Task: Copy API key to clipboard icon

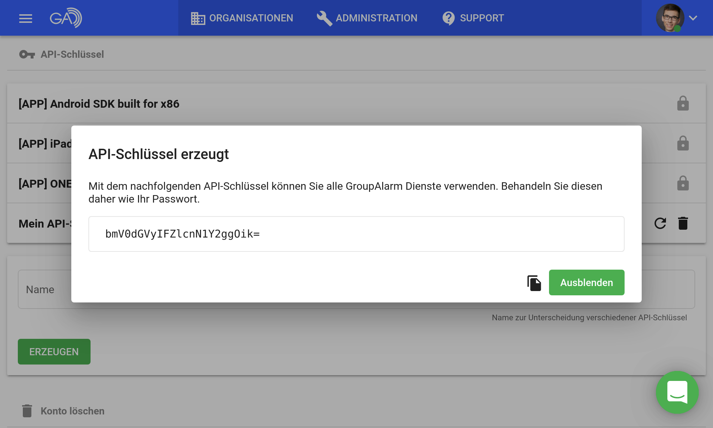Action: pos(534,283)
